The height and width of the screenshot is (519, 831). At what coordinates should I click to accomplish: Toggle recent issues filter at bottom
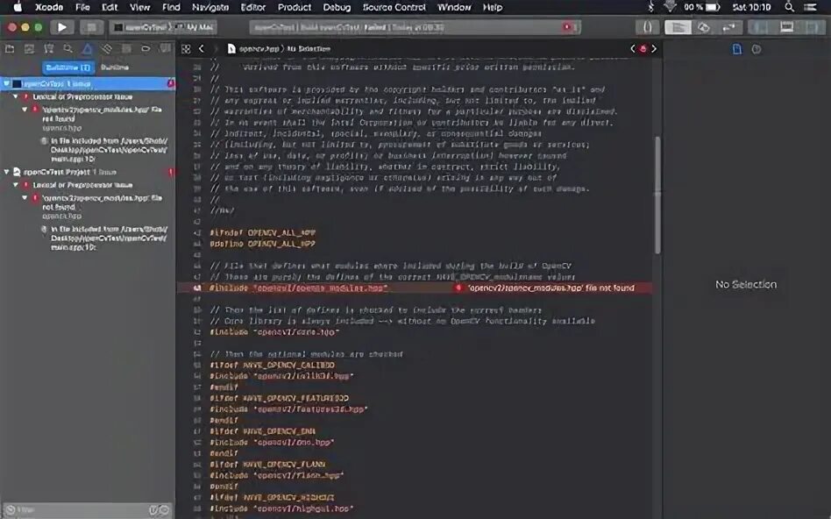(x=153, y=510)
